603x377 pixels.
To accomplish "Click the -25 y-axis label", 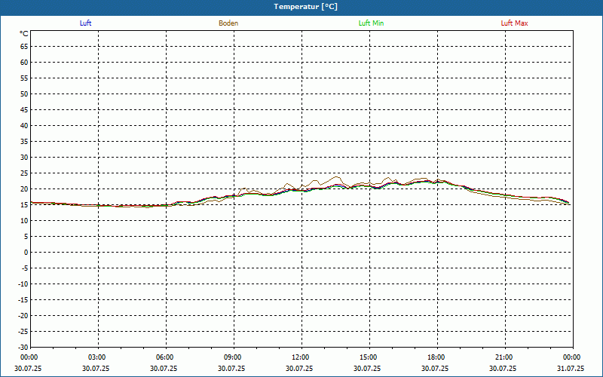I will click(23, 332).
